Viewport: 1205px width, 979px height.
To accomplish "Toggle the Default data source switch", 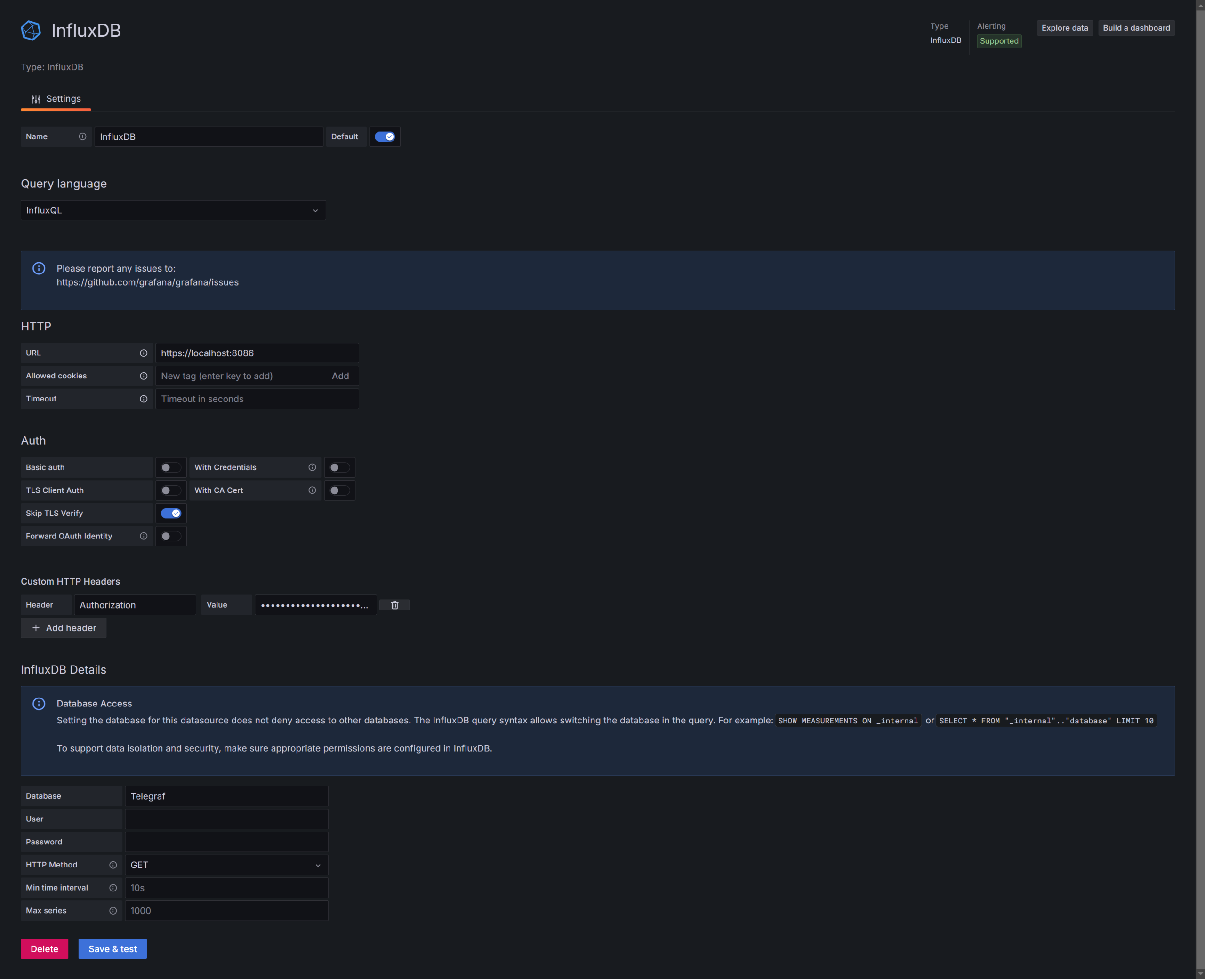I will pos(385,136).
